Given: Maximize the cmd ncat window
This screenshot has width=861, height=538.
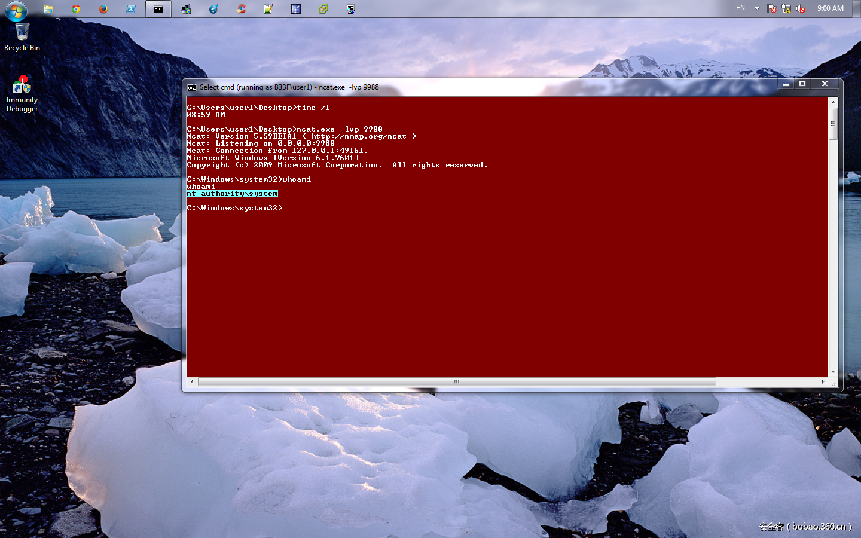Looking at the screenshot, I should tap(802, 84).
